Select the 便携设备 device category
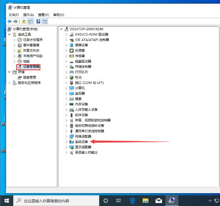 [x=81, y=45]
